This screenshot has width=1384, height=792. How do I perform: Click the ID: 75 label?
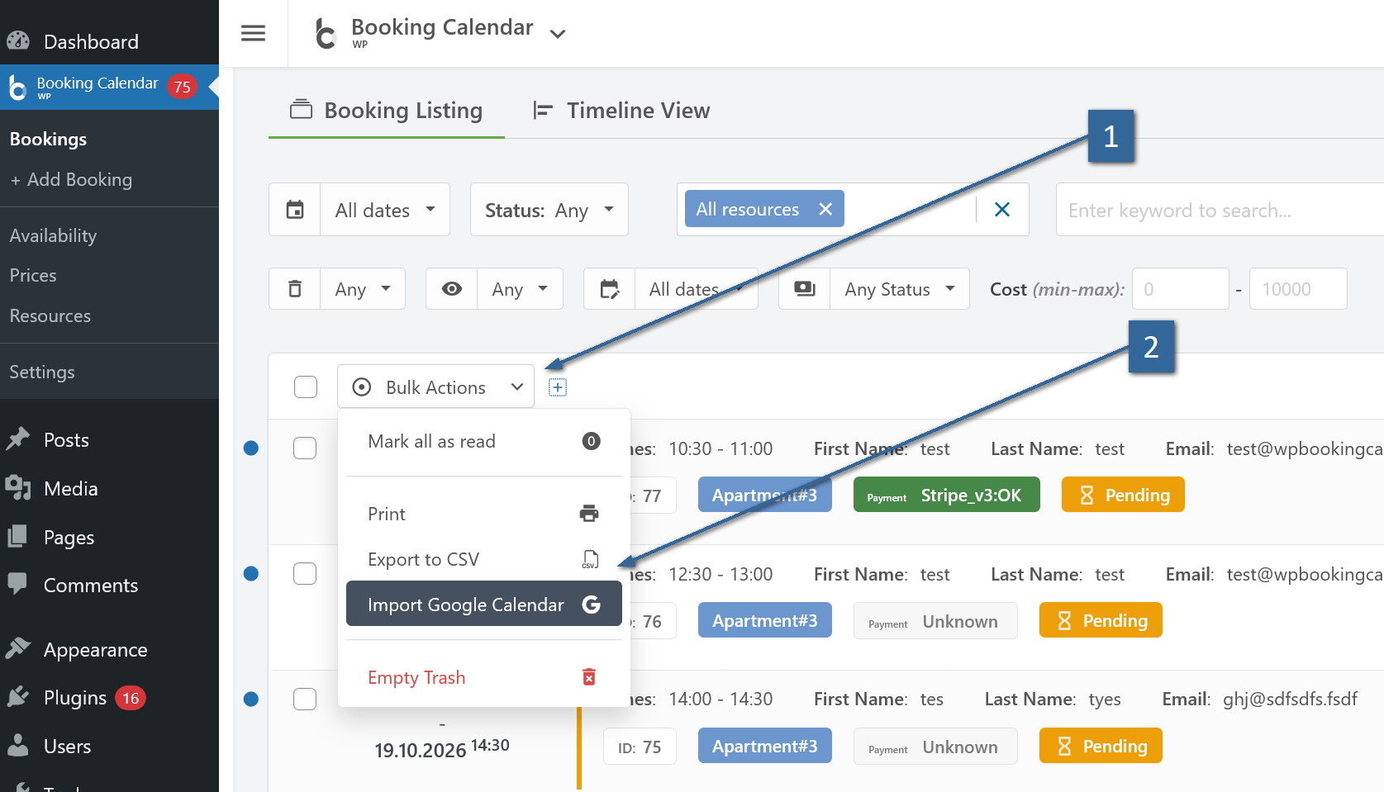640,747
